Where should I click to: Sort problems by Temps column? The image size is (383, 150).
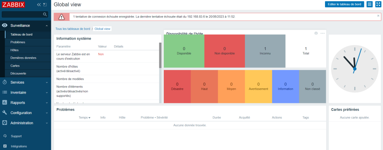84,117
